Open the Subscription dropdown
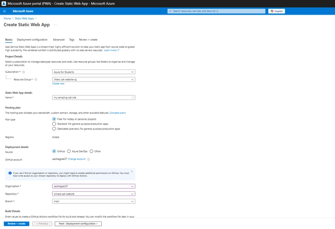 [93, 72]
